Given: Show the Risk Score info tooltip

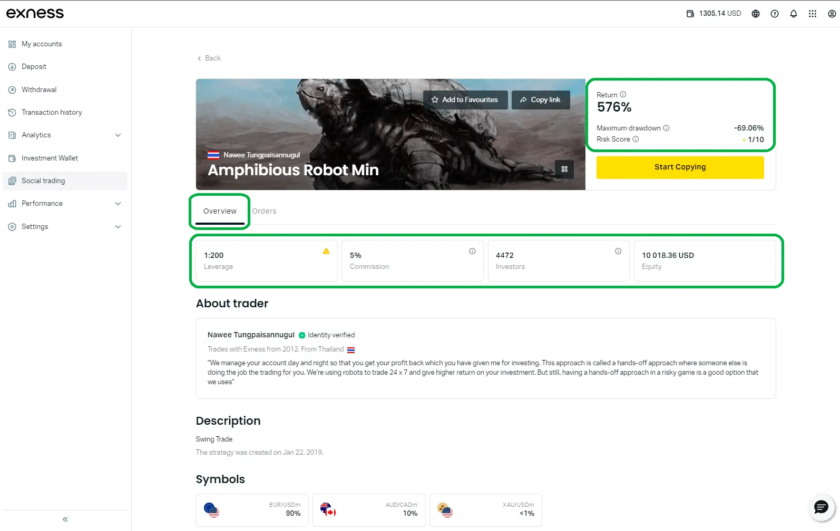Looking at the screenshot, I should point(636,139).
